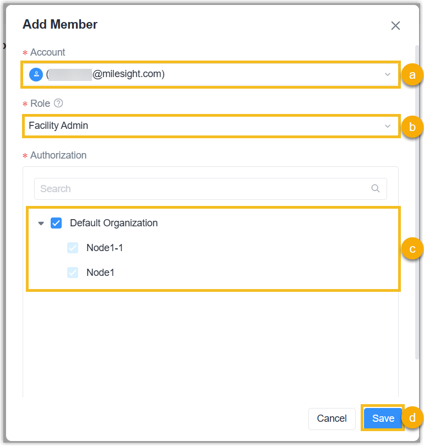Save the new member
Image resolution: width=424 pixels, height=446 pixels.
383,418
